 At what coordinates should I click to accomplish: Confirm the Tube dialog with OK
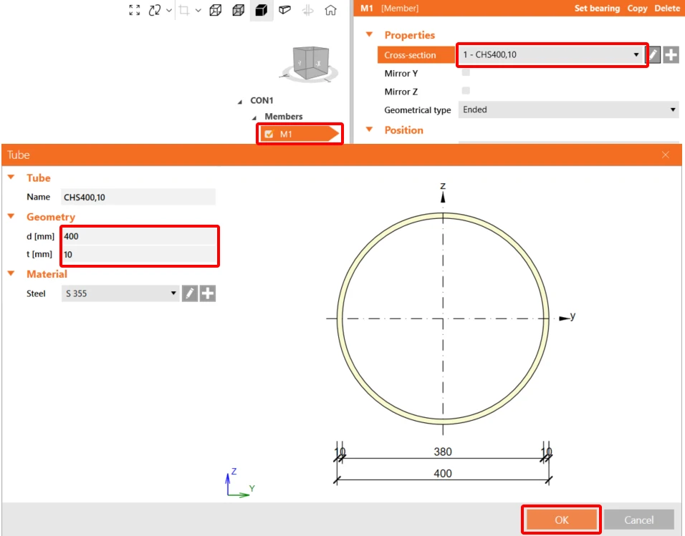561,520
